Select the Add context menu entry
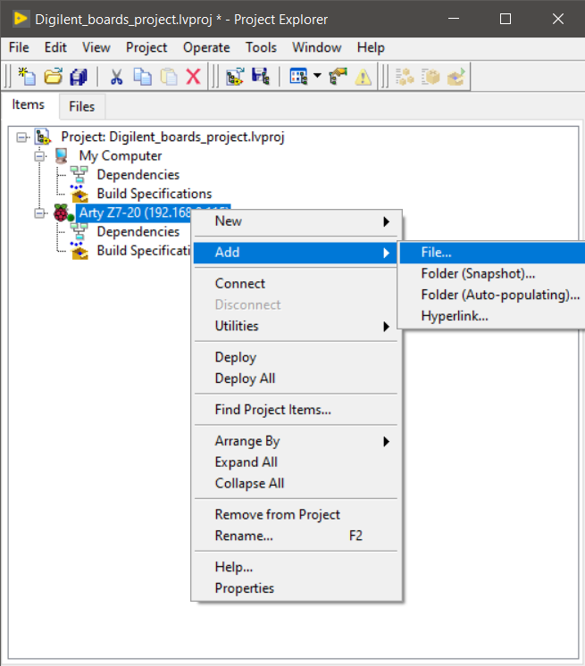The height and width of the screenshot is (666, 585). pos(297,253)
